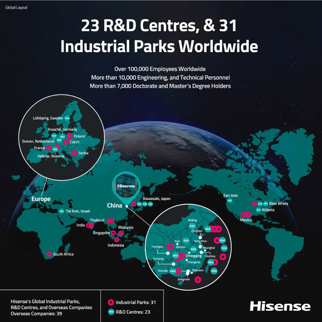Click the R&D icon below San Jose
The width and height of the screenshot is (322, 322).
click(230, 201)
